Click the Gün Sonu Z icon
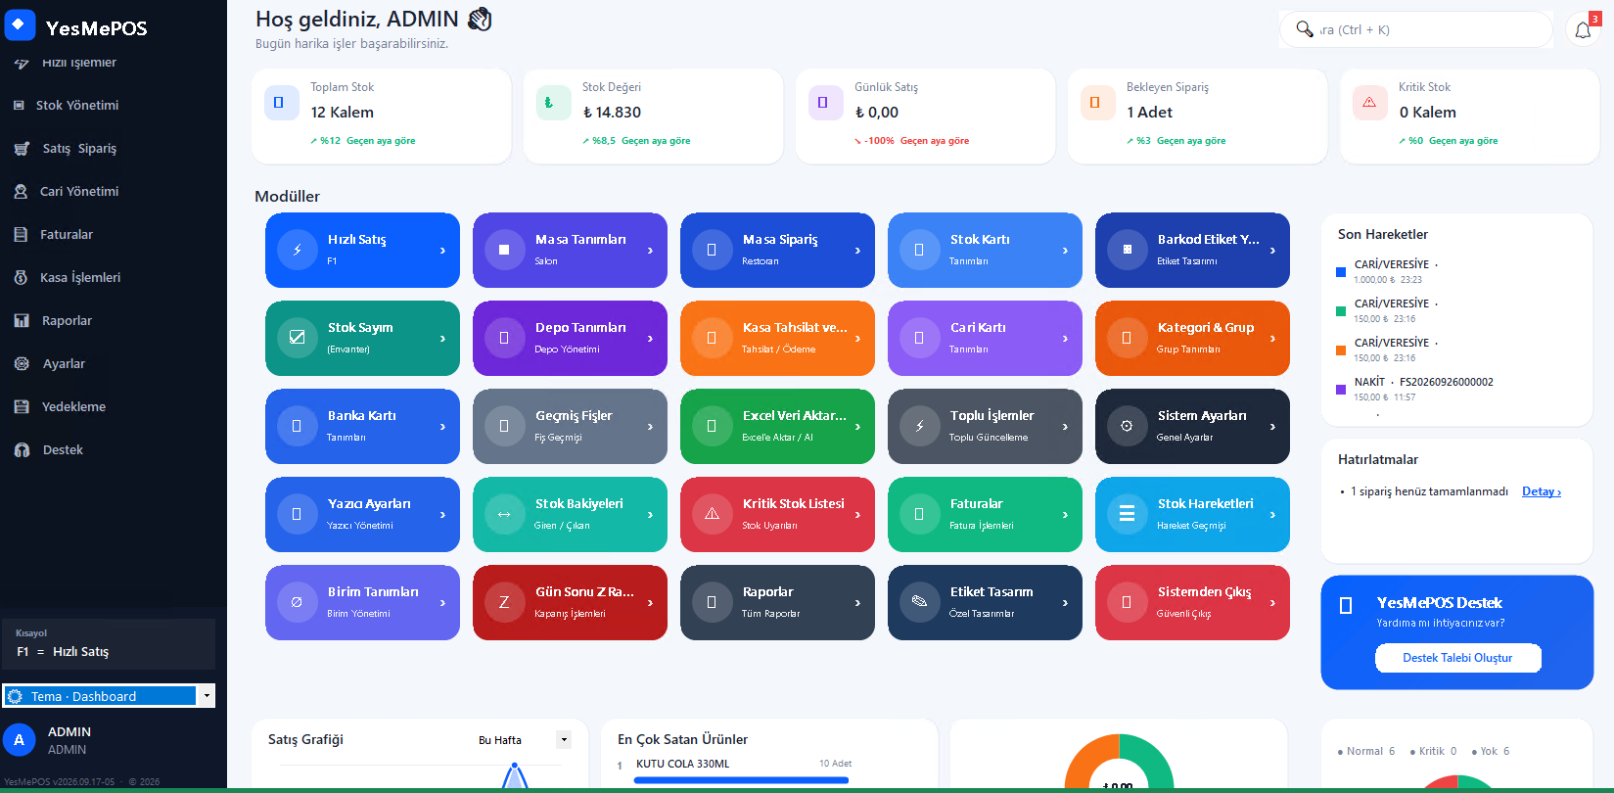Screen dimensions: 1614x793 504,603
